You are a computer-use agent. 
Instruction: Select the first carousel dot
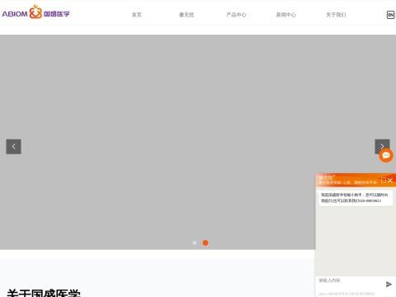click(195, 243)
